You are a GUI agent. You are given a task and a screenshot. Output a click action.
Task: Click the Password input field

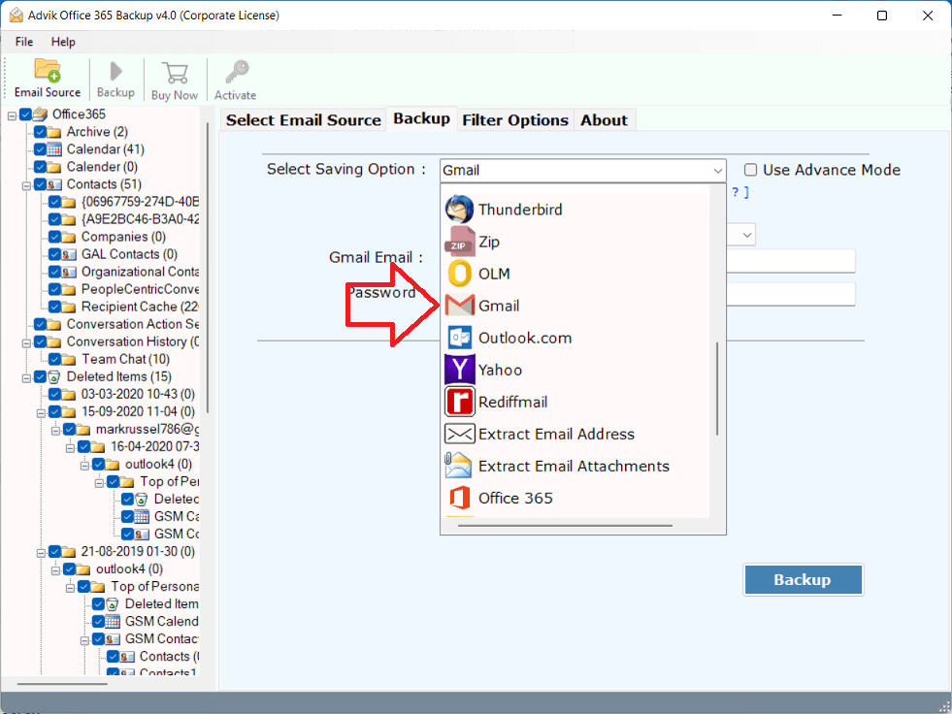click(791, 294)
